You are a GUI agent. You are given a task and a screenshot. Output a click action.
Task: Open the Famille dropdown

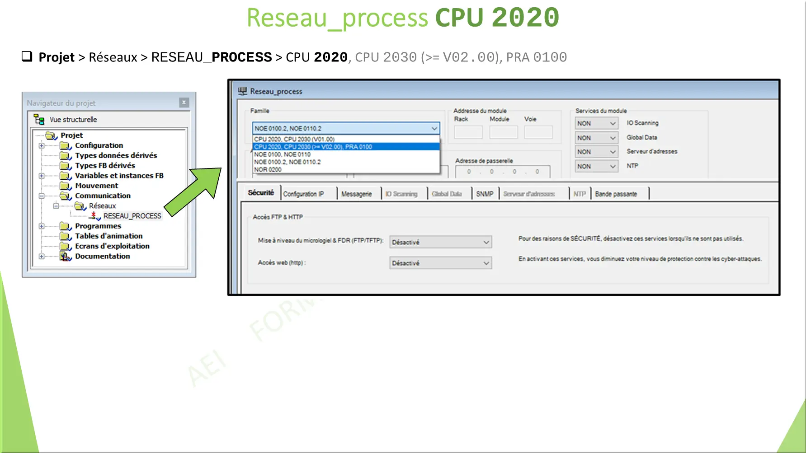pyautogui.click(x=434, y=127)
